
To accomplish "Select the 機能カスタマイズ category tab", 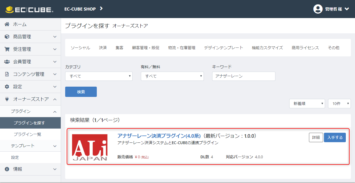I will tap(267, 48).
